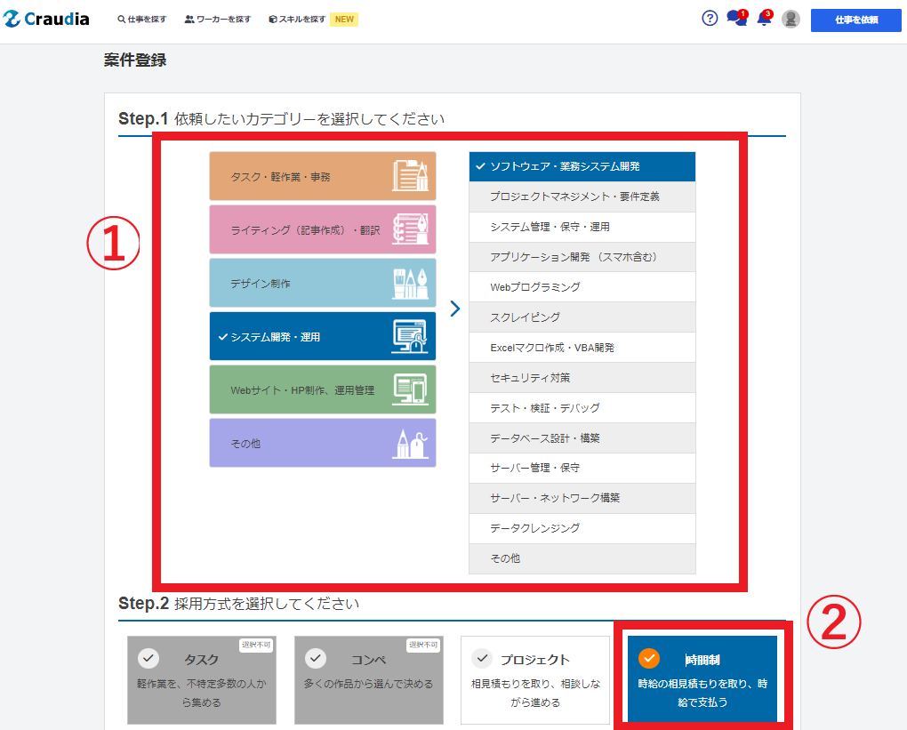Select ライティング（記事作成）・翻訳 category
The image size is (907, 730).
[304, 229]
